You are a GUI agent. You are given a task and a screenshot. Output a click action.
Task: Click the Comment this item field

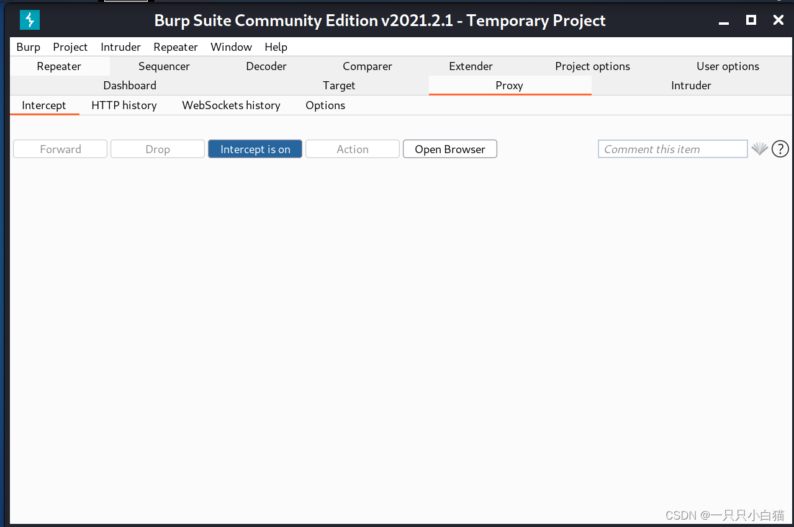pos(673,149)
